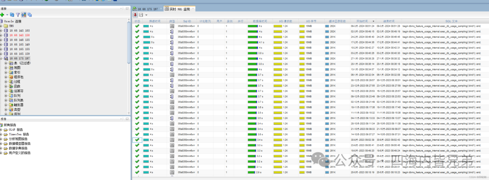
Task: Select the 数据字典报告 folder
Action: pyautogui.click(x=18, y=148)
